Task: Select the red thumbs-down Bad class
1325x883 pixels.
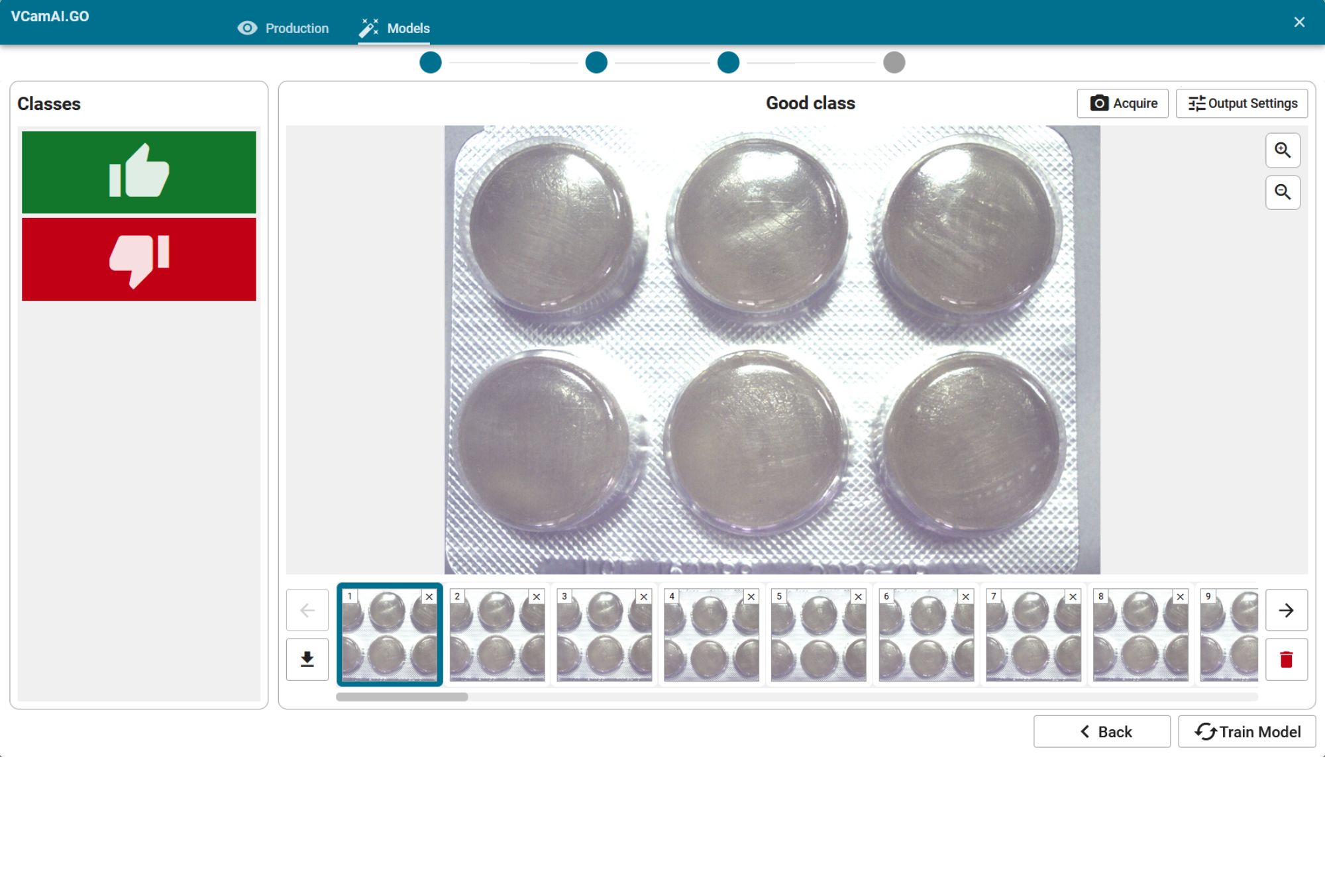Action: [x=138, y=260]
